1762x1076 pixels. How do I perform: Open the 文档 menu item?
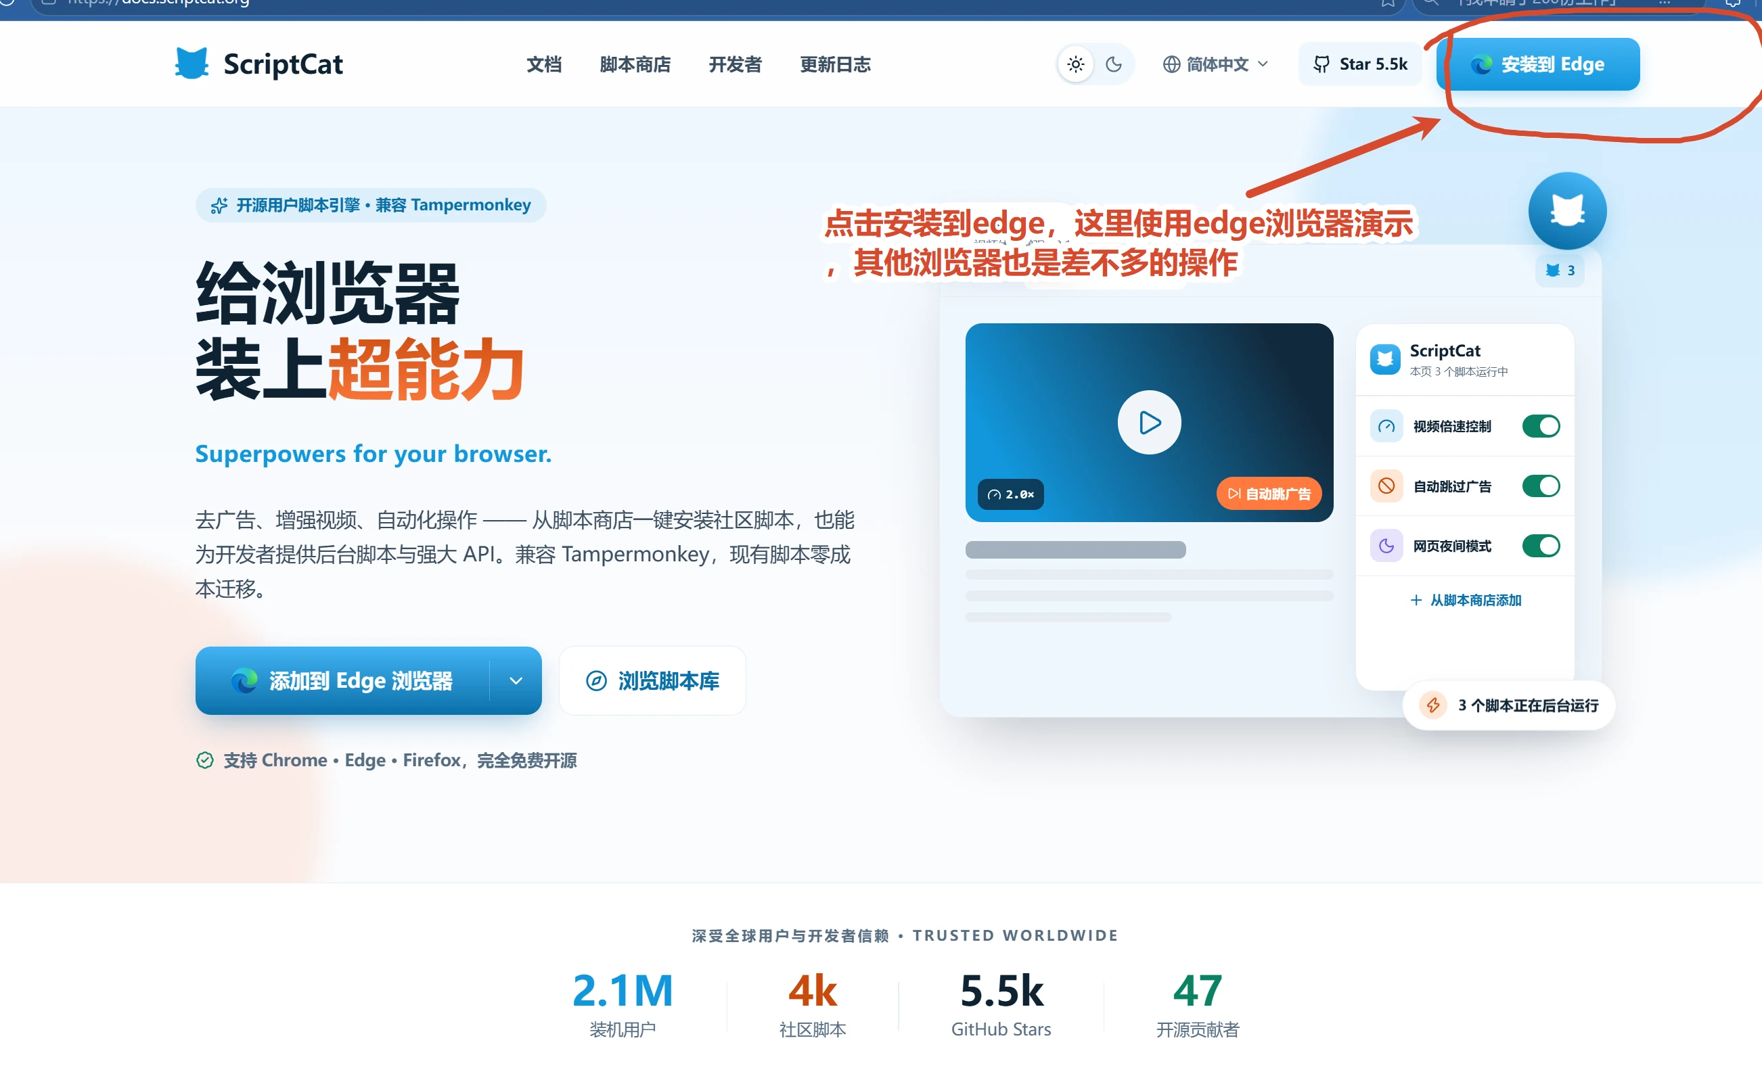pyautogui.click(x=543, y=64)
